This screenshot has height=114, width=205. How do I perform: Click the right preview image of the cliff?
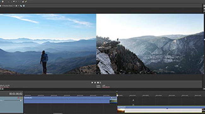150,44
